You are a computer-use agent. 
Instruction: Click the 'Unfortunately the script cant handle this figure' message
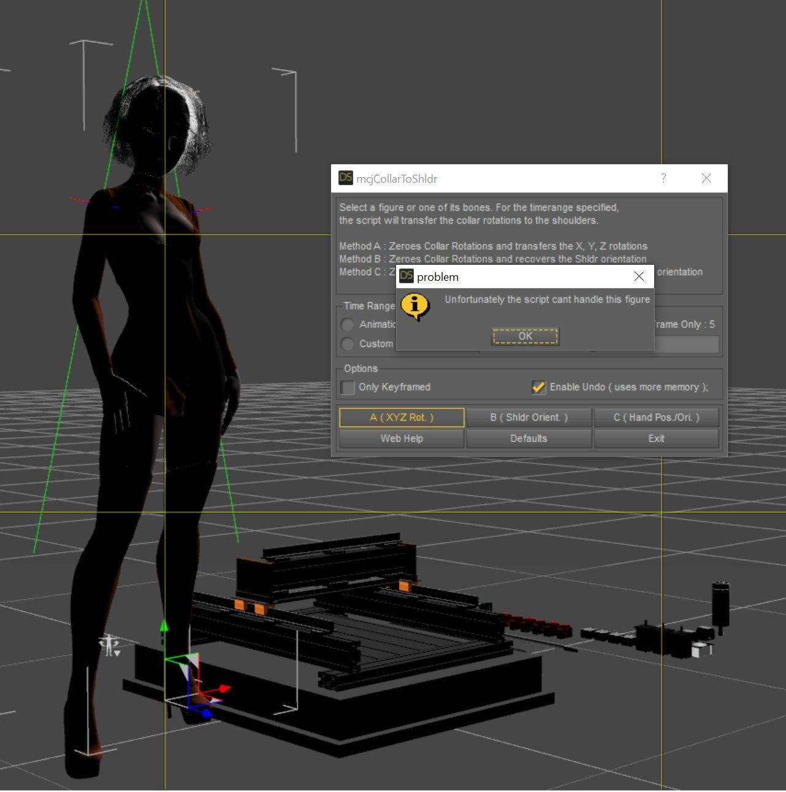point(547,300)
